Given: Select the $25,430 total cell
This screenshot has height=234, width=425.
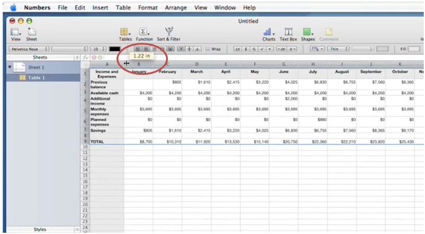Looking at the screenshot, I should tap(400, 142).
